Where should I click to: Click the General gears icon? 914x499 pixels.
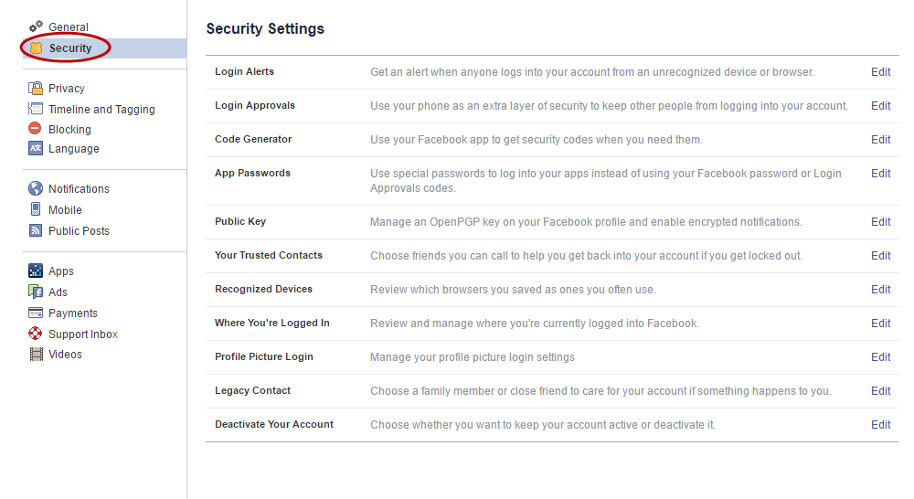tap(36, 27)
